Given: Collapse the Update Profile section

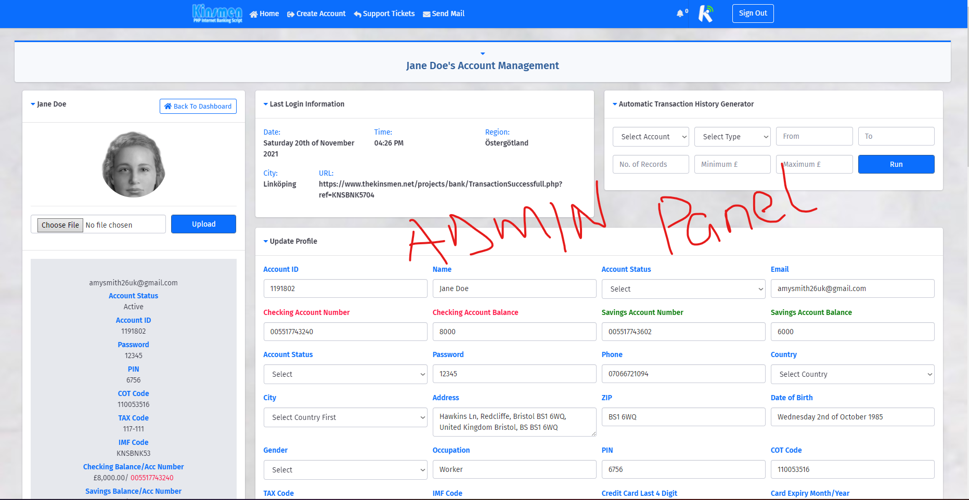Looking at the screenshot, I should pos(266,241).
